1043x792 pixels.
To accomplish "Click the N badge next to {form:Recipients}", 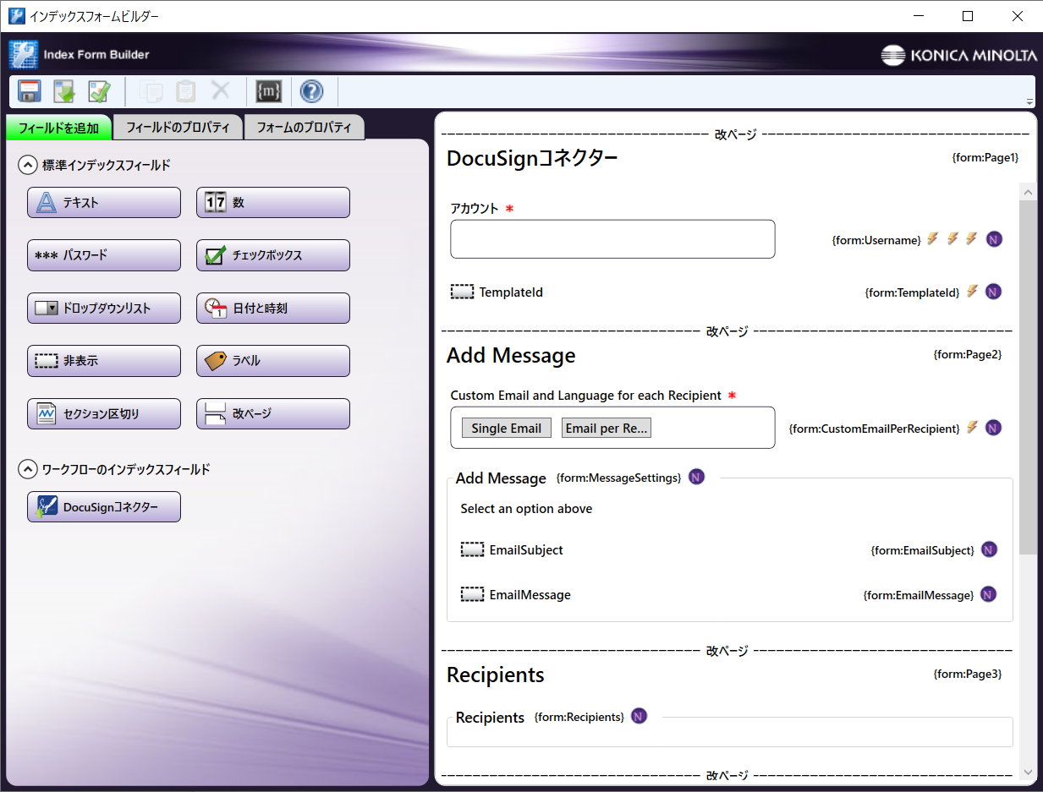I will click(640, 717).
